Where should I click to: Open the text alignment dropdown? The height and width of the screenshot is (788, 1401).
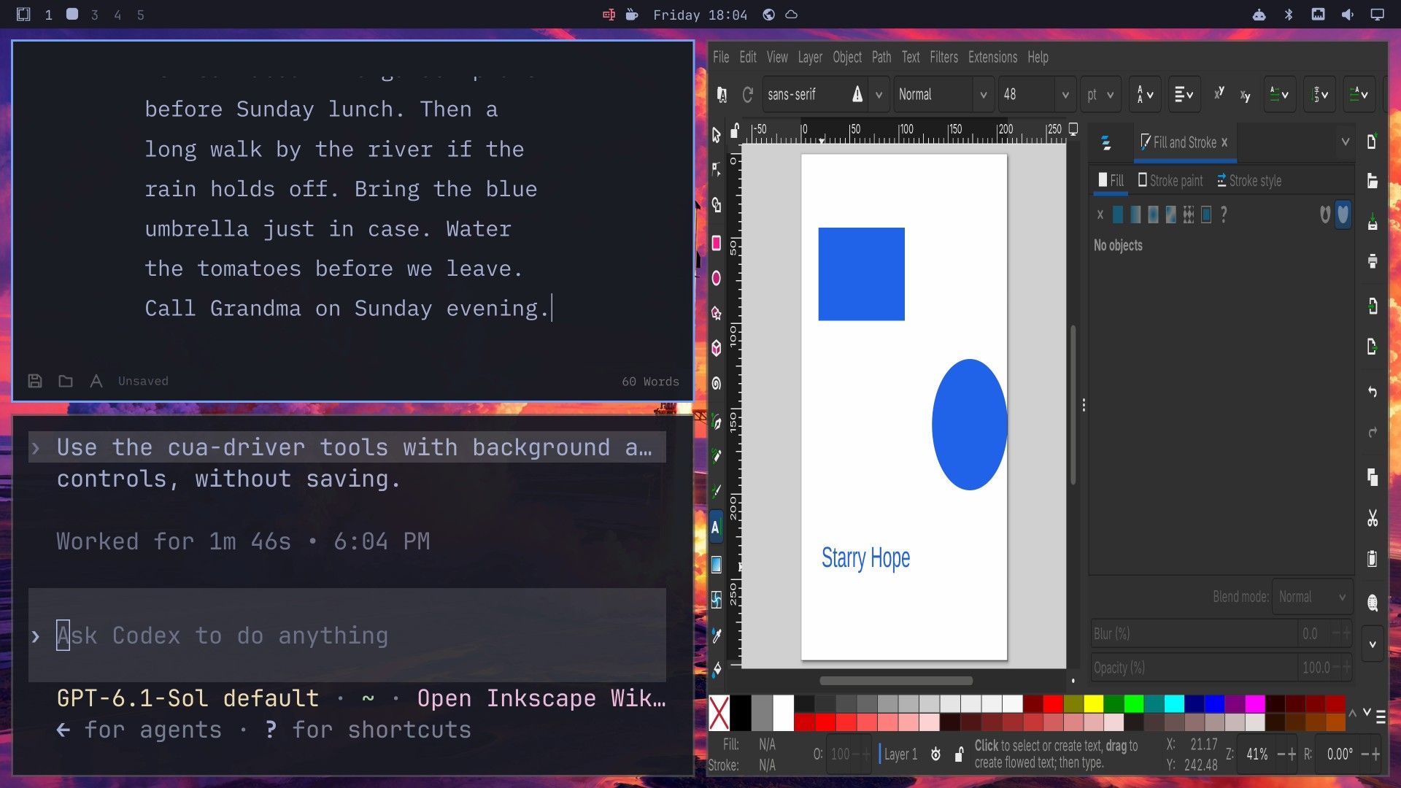pos(1184,95)
